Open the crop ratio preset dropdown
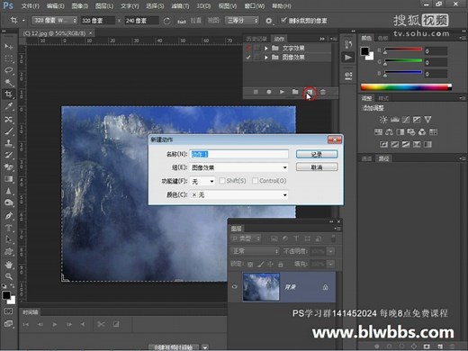This screenshot has width=468, height=351. click(x=54, y=21)
